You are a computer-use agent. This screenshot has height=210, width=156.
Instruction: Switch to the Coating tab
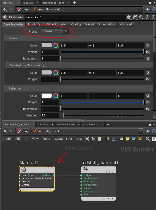point(76,24)
